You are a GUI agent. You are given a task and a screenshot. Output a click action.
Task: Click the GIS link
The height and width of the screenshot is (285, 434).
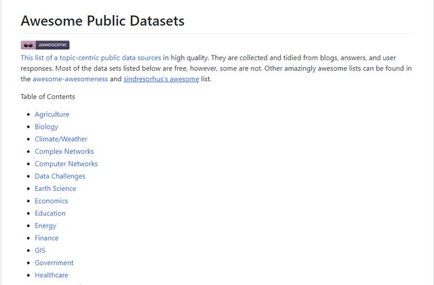[x=40, y=250]
